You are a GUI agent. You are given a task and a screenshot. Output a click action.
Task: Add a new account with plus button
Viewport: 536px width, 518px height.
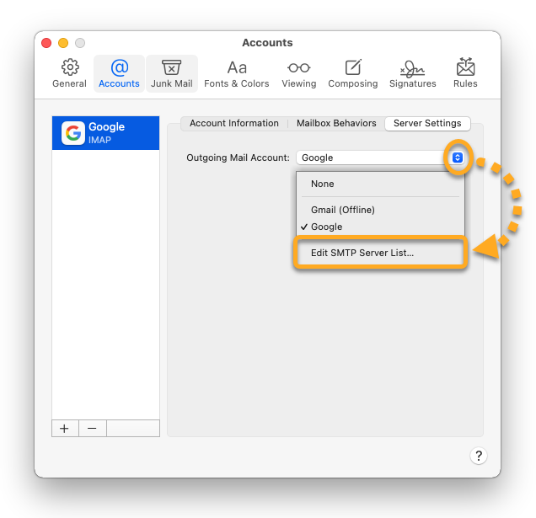(x=65, y=428)
